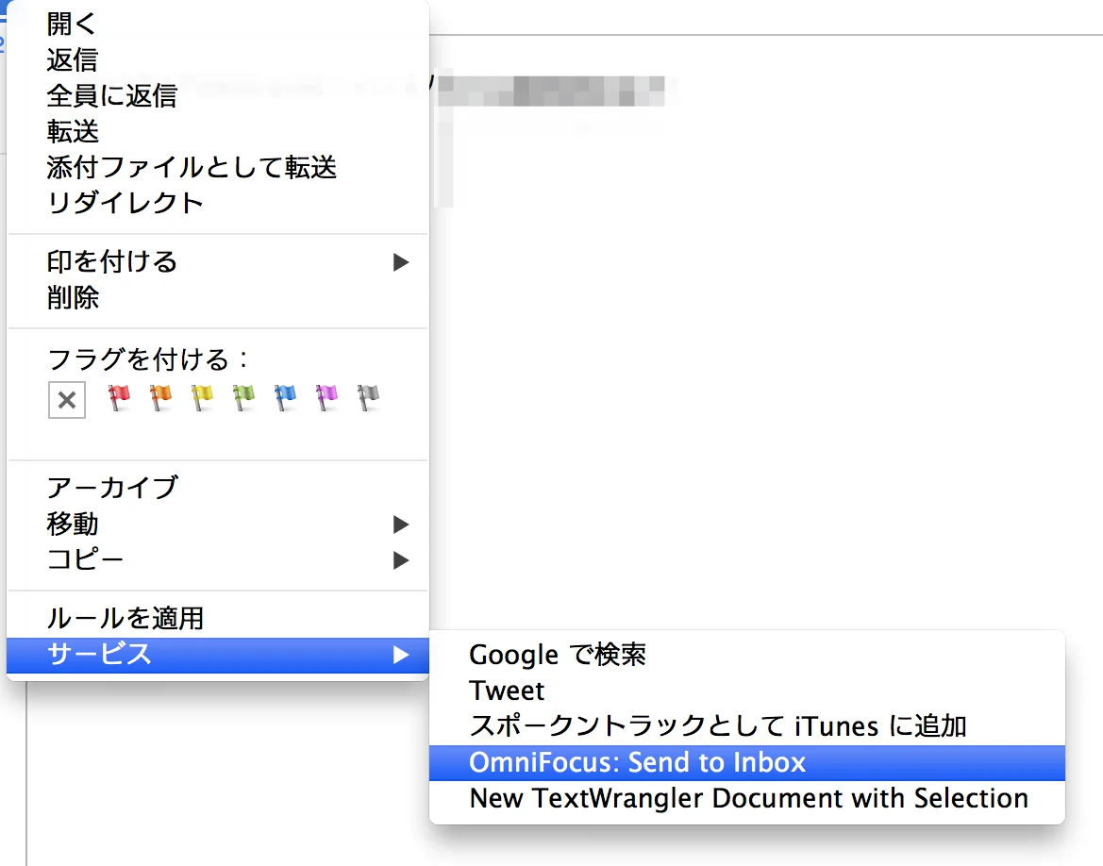This screenshot has height=866, width=1103.
Task: Select the purple flag
Action: pyautogui.click(x=327, y=398)
